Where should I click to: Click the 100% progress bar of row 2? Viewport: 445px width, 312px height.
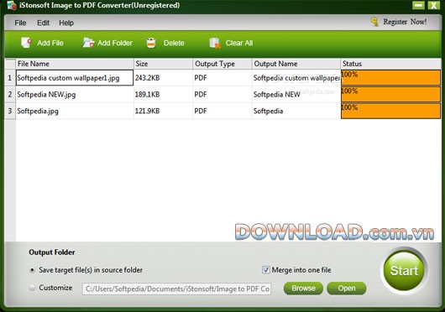point(390,95)
